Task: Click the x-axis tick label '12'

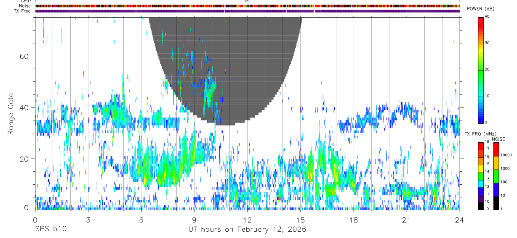Action: 247,220
